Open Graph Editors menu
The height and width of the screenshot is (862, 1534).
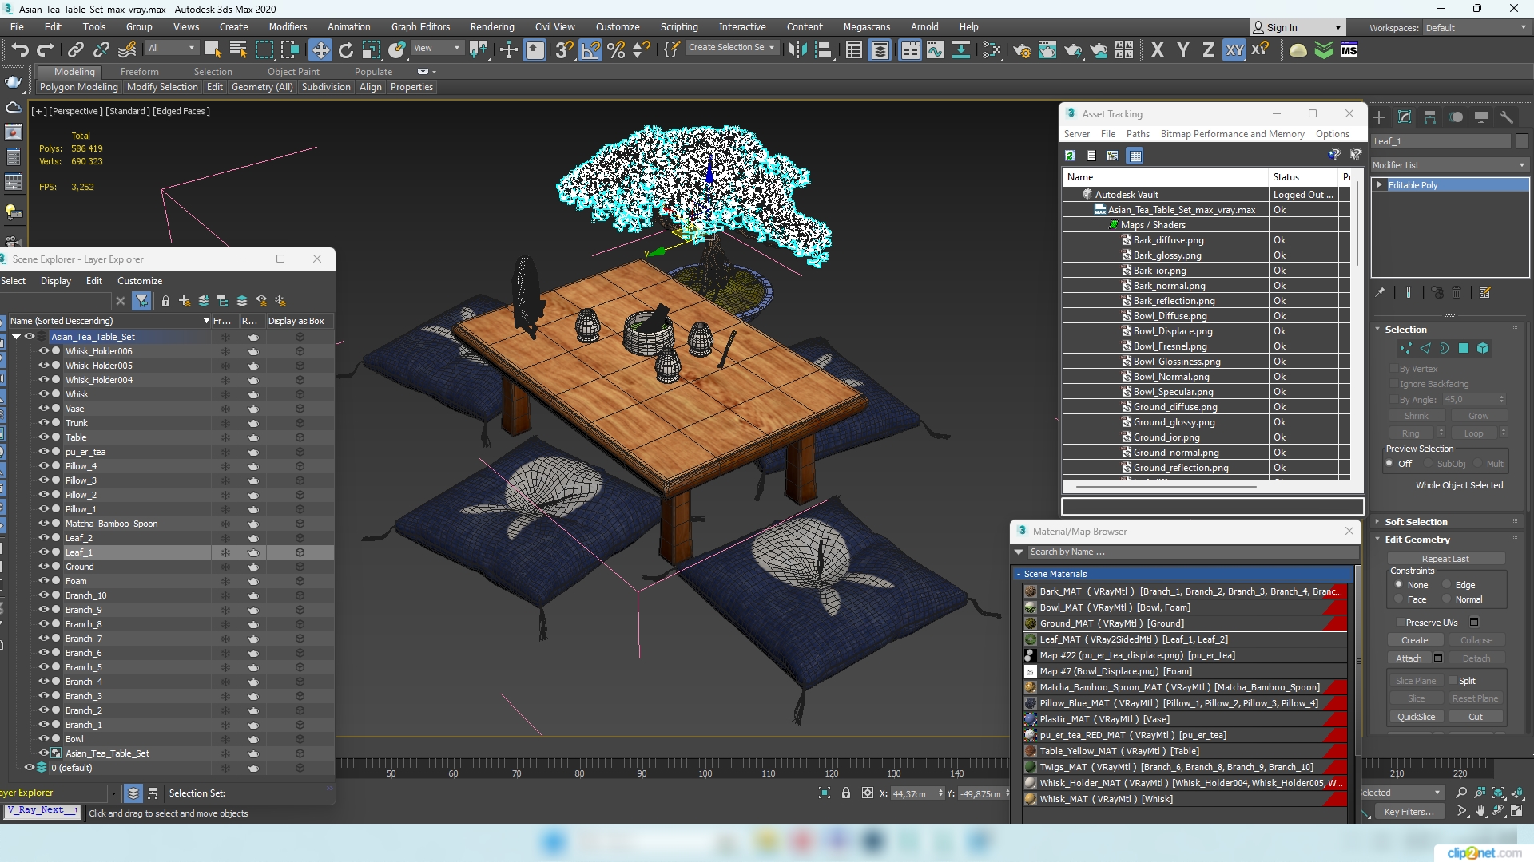point(420,27)
